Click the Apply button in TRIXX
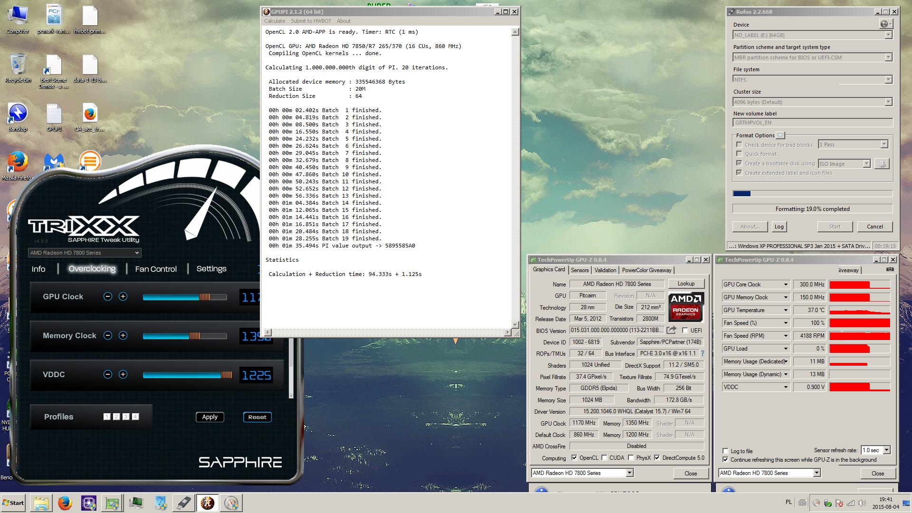912x513 pixels. pos(209,417)
